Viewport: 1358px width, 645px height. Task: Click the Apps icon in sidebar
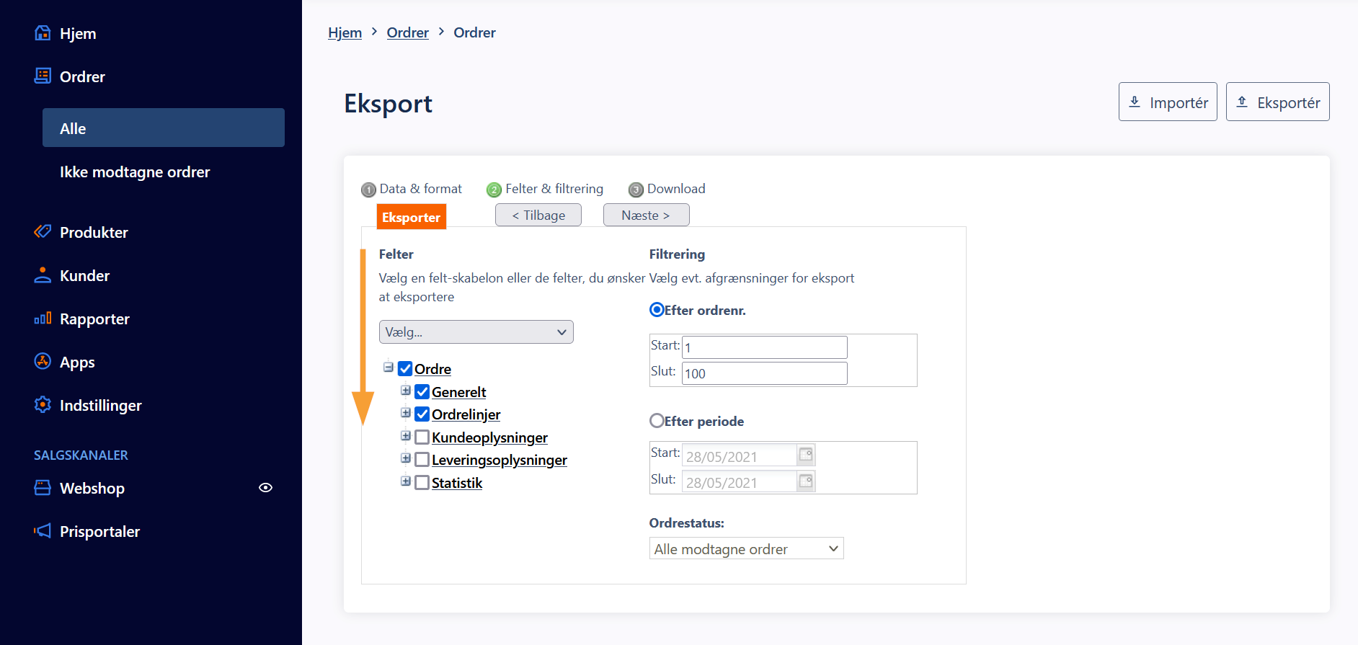click(x=43, y=361)
